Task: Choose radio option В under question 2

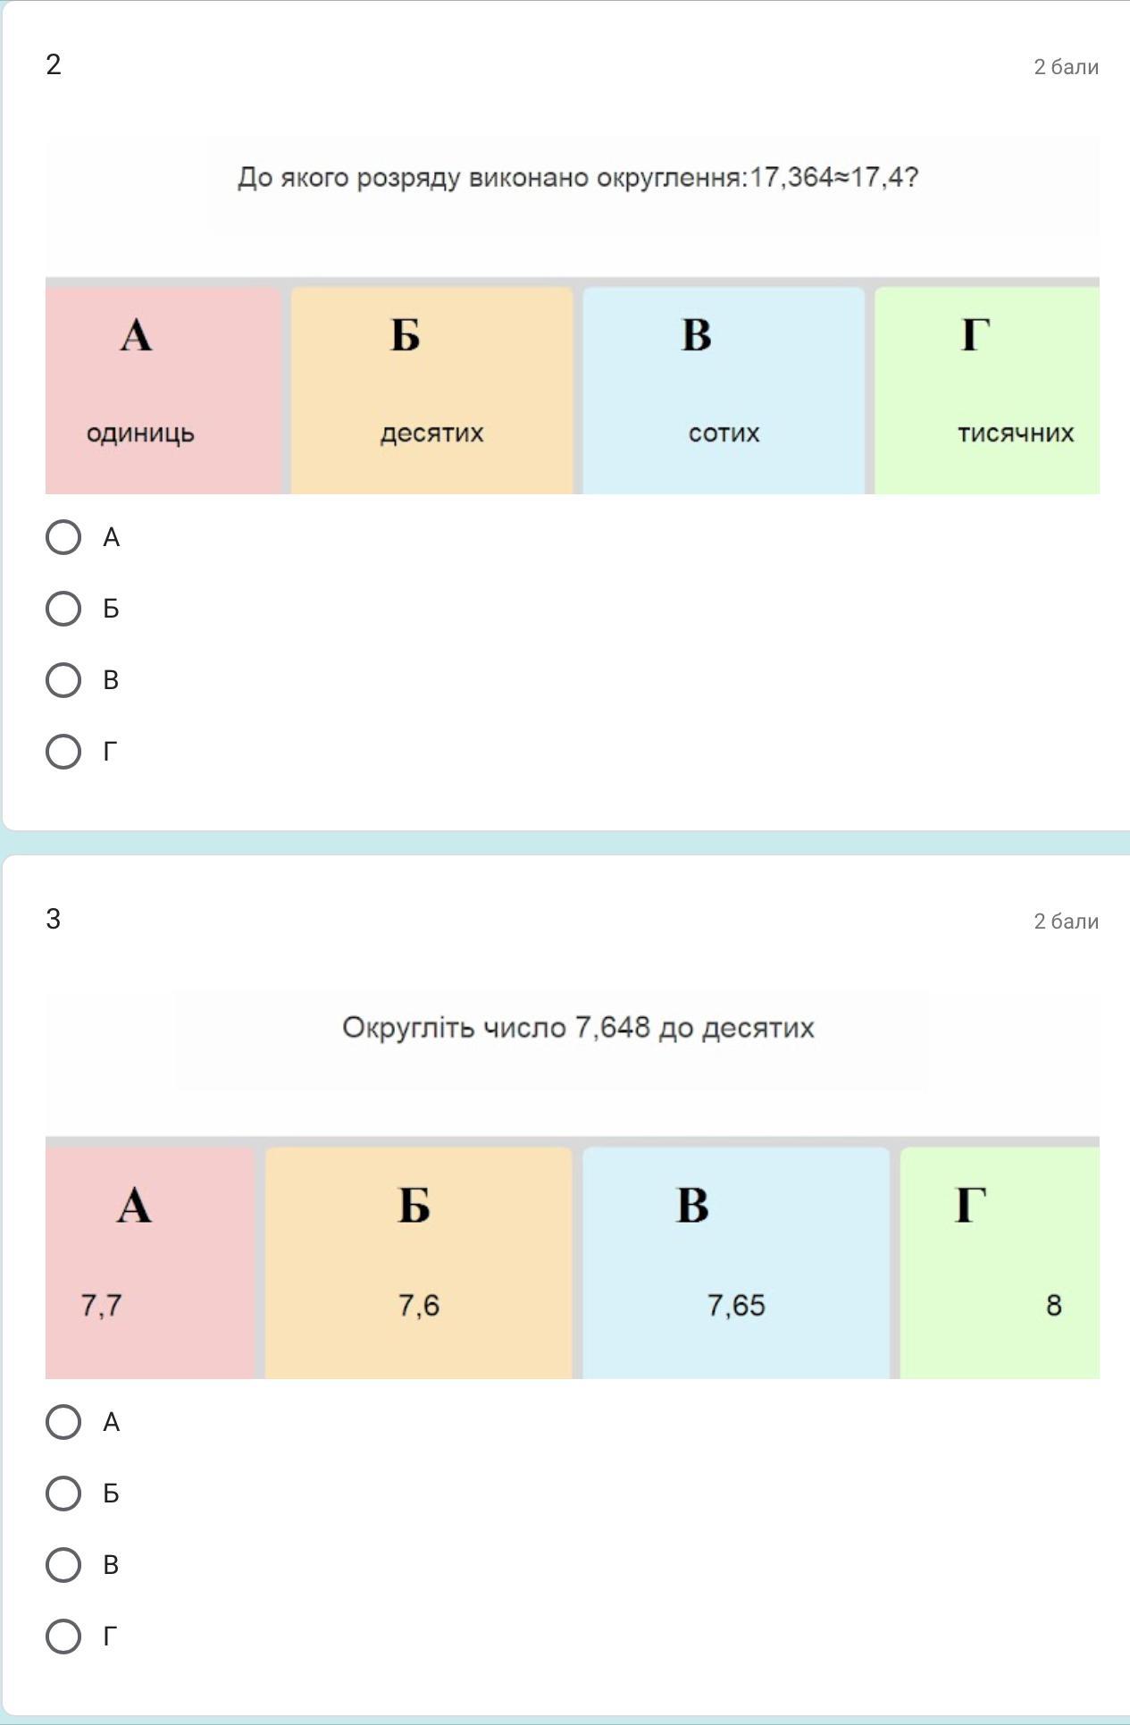Action: pos(63,680)
